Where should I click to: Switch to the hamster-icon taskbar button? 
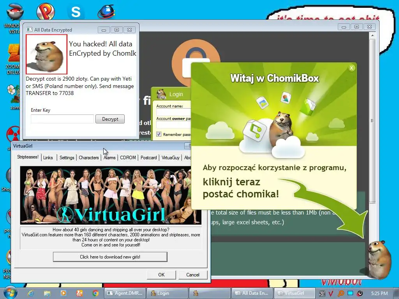click(x=210, y=293)
